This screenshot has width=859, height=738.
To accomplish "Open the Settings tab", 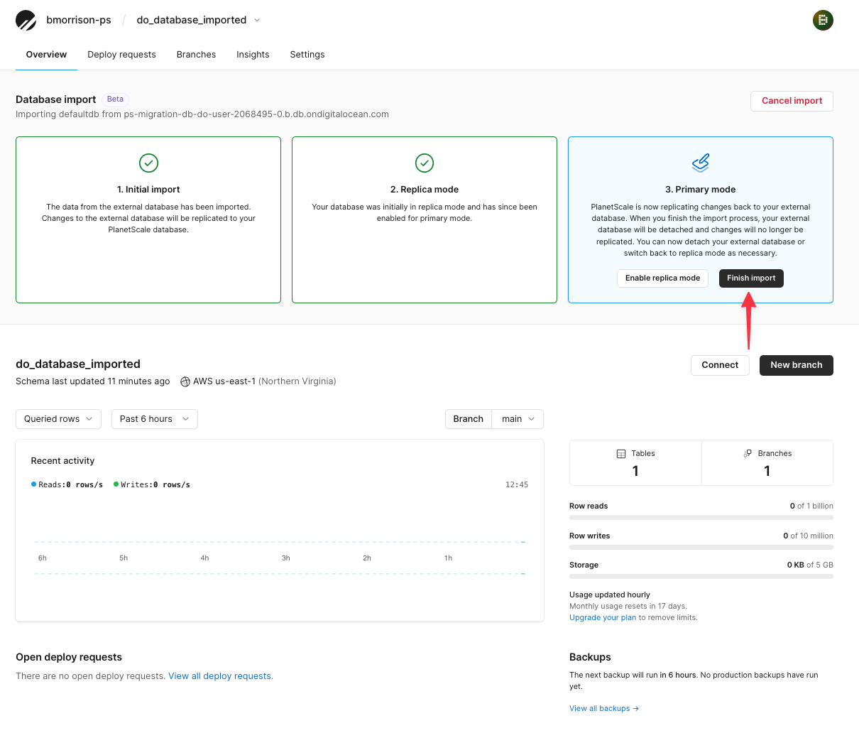I will tap(307, 55).
